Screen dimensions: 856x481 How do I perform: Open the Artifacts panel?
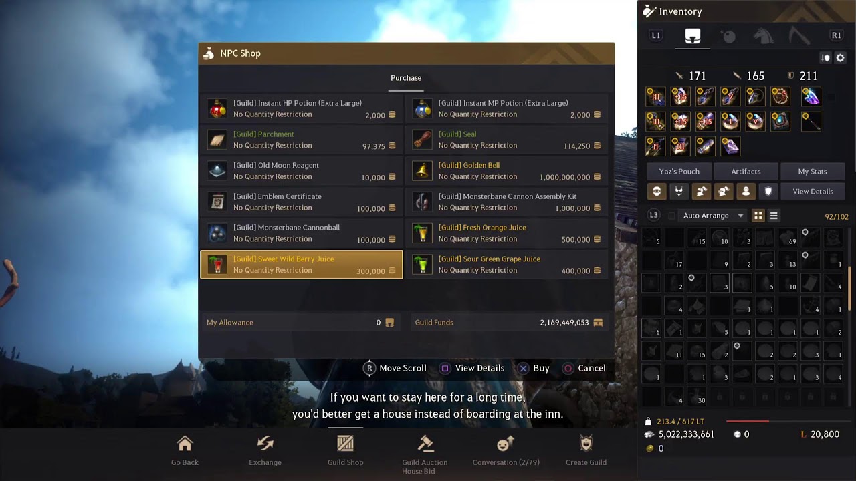coord(746,172)
